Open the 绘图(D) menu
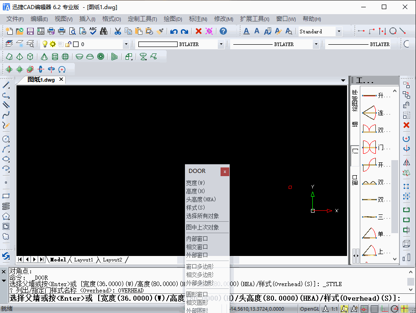416x313 pixels. coord(173,19)
